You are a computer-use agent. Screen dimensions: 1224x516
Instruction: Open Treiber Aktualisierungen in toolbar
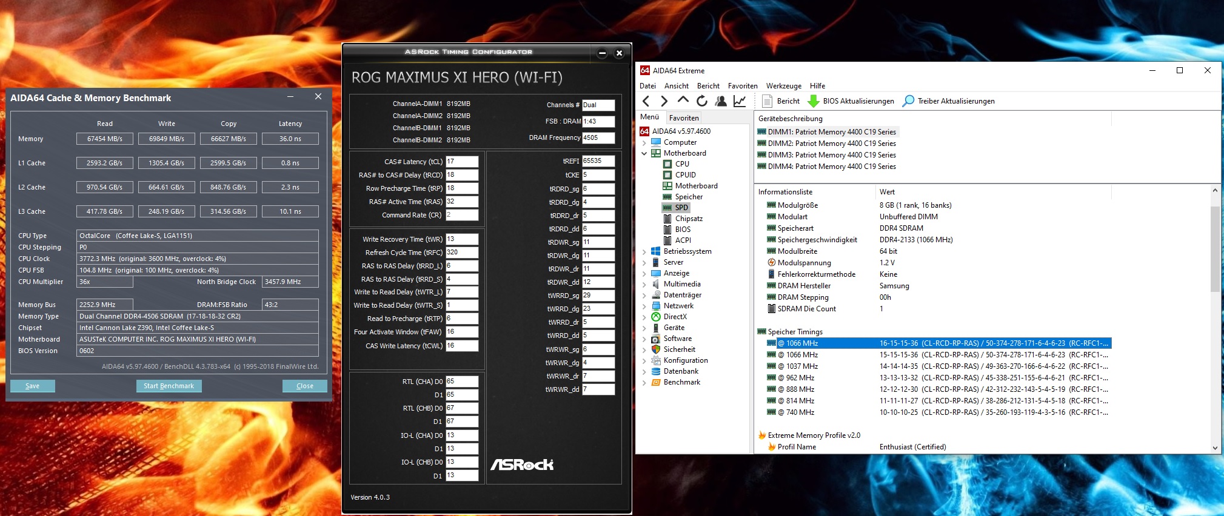coord(949,101)
